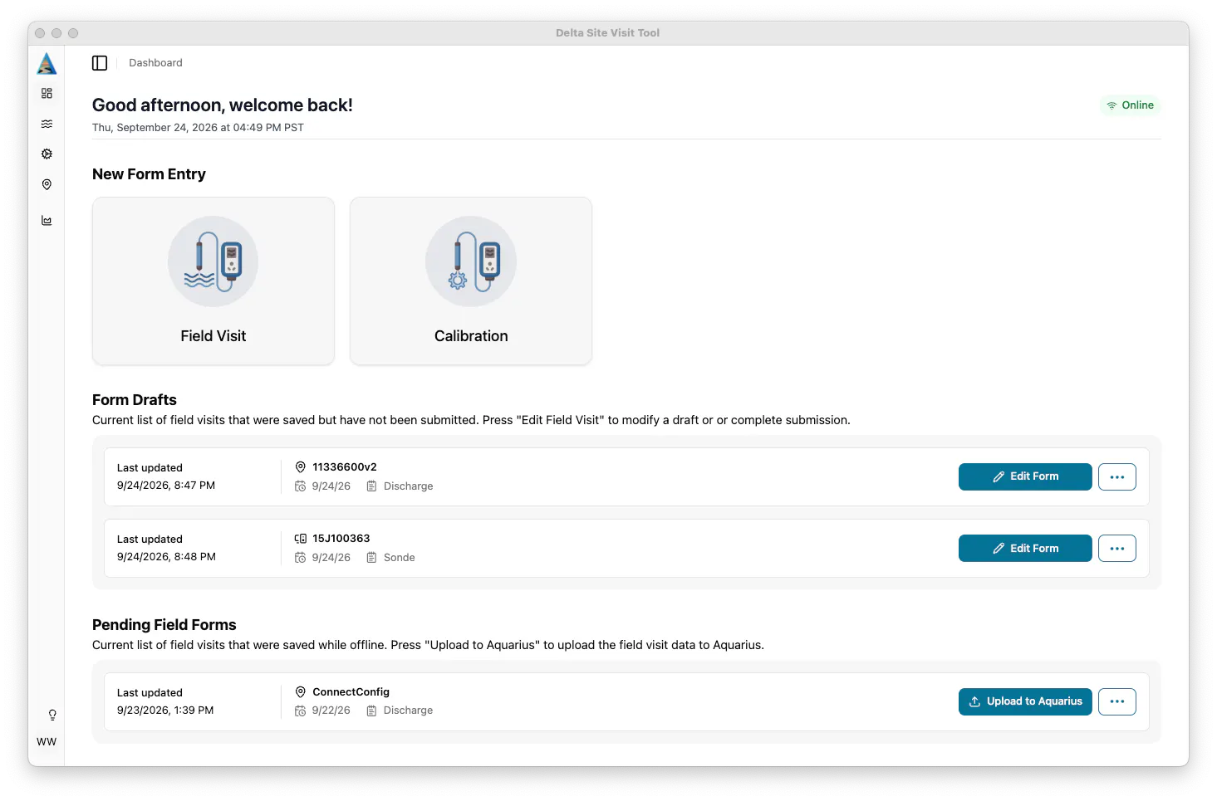Select the ConnectConfig pending form row

[626, 701]
